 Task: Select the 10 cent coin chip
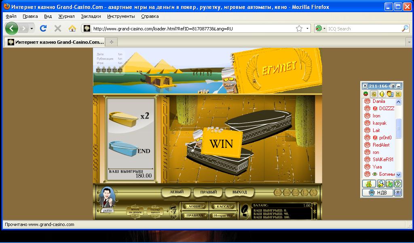287,193
